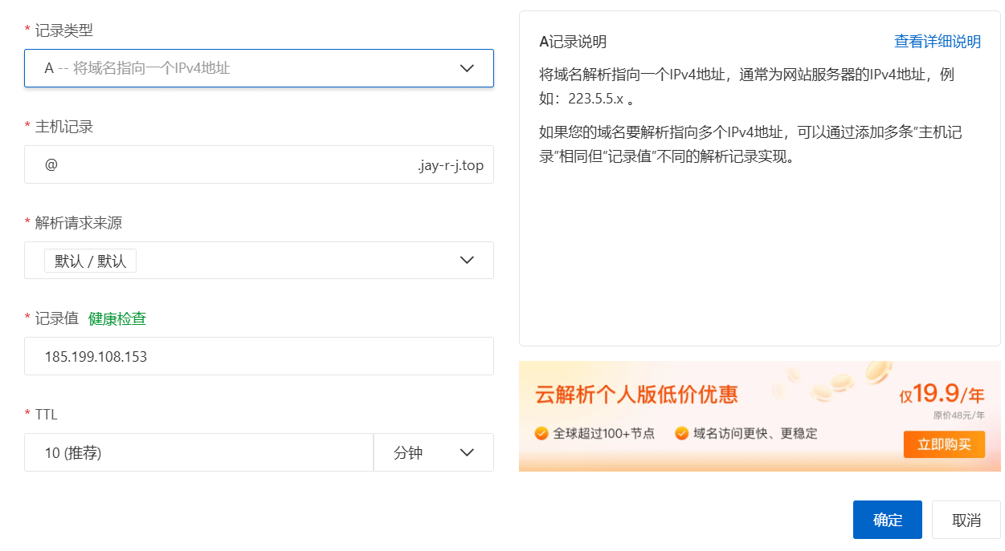Click into the 主机记录 input containing @
Image resolution: width=1005 pixels, height=551 pixels.
[225, 164]
